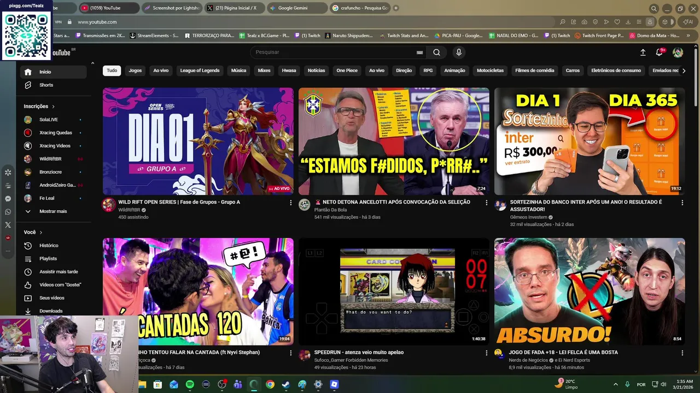Switch to Página Inicial / X tab

pyautogui.click(x=235, y=8)
